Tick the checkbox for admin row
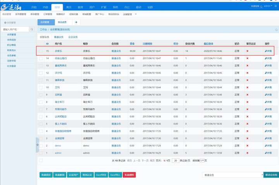 41,153
